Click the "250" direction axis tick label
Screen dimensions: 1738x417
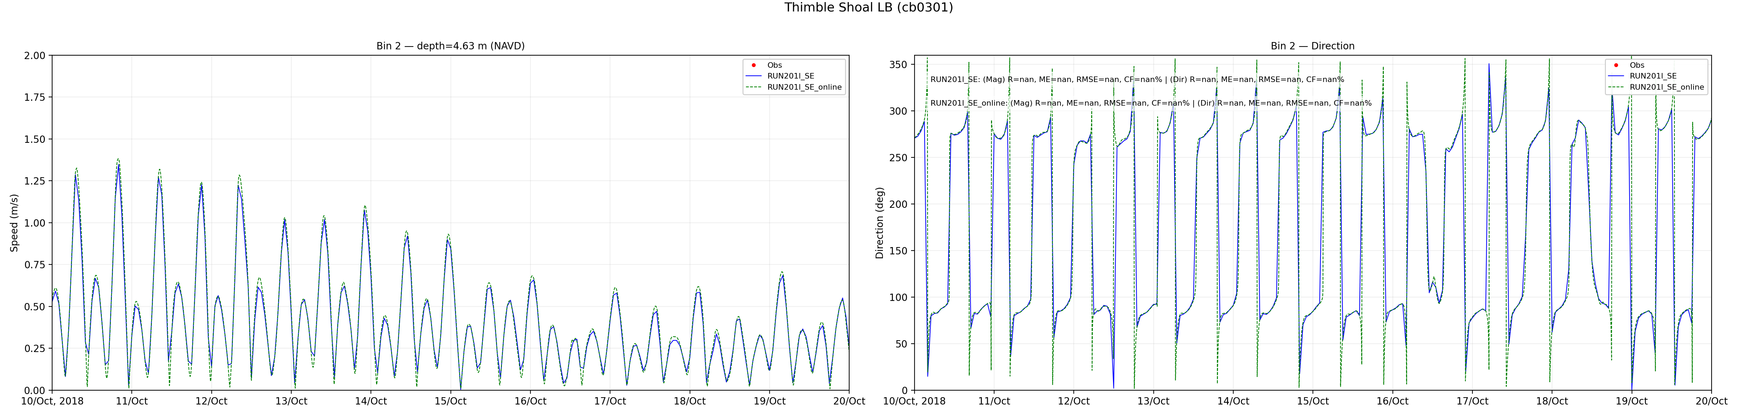tap(899, 158)
